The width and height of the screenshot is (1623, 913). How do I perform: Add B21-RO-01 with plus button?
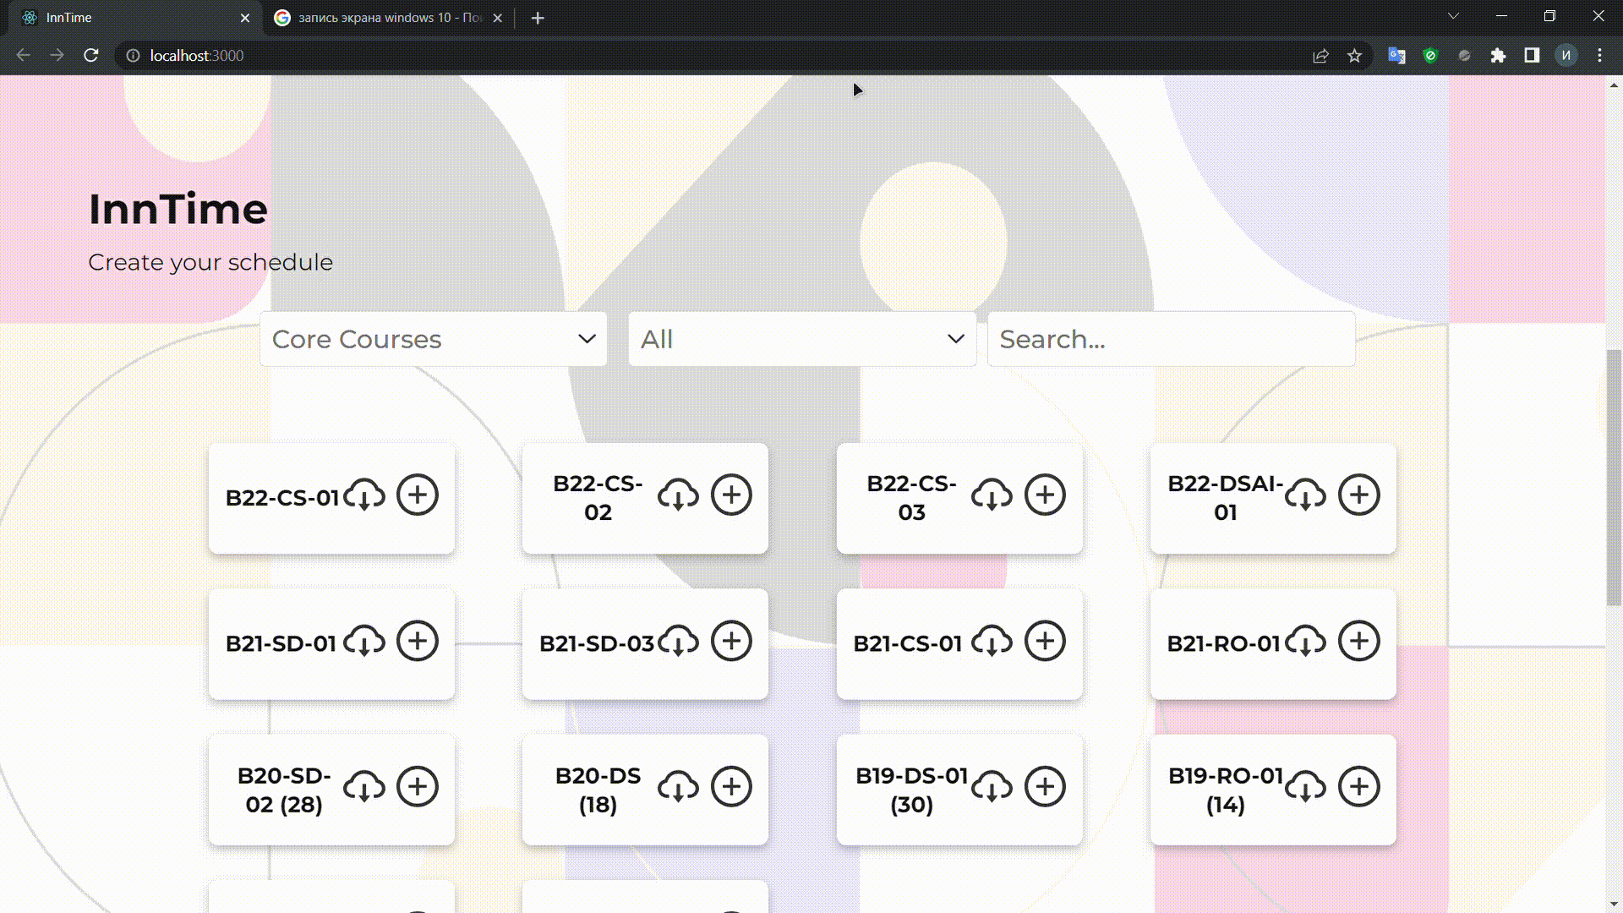point(1358,642)
